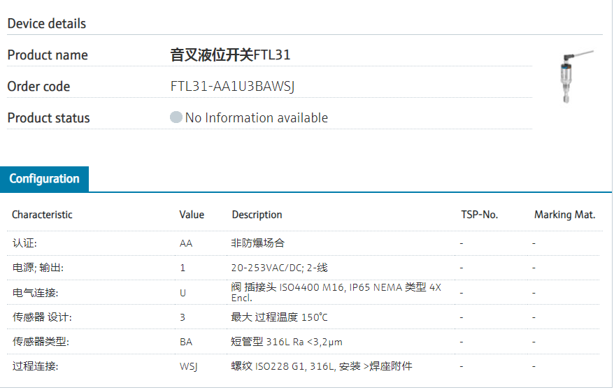Click the product name 音叉液位开关FTL31

click(230, 55)
